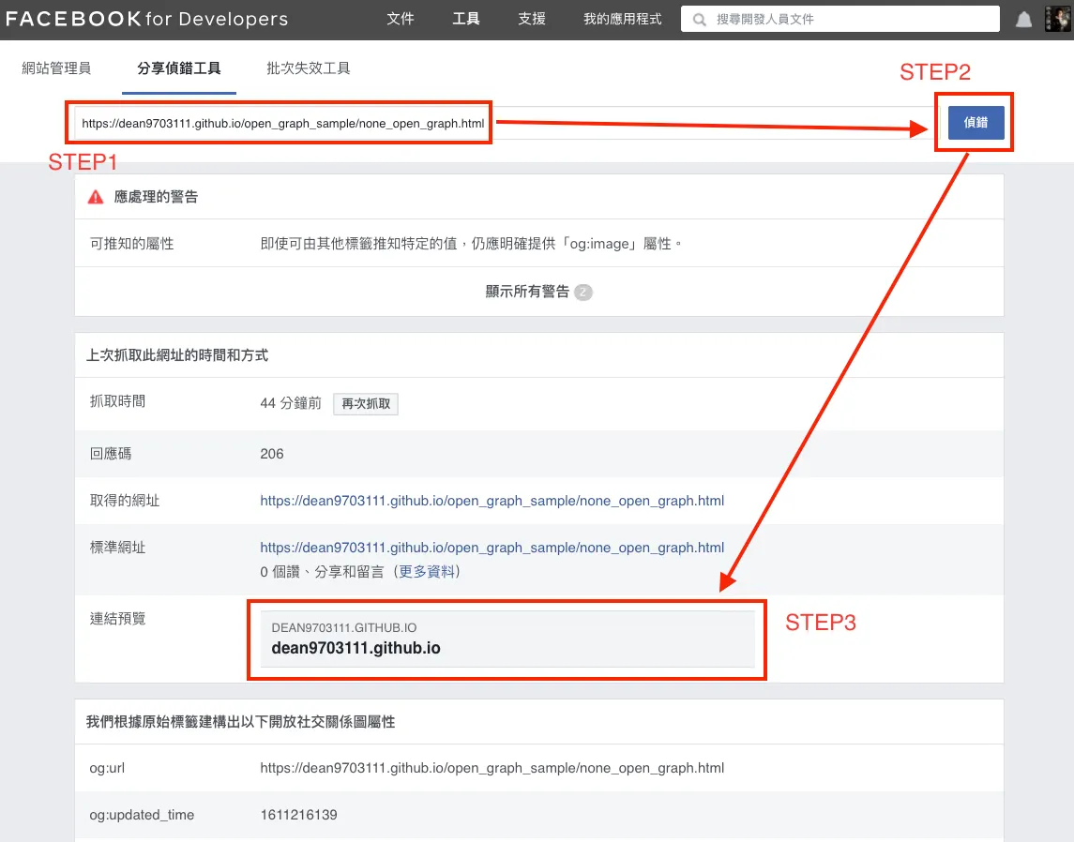Switch to the 批次失效工具 tab
1074x842 pixels.
309,68
